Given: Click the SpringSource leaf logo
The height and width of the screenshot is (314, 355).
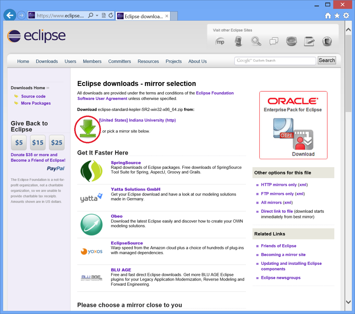Looking at the screenshot, I should [x=91, y=171].
